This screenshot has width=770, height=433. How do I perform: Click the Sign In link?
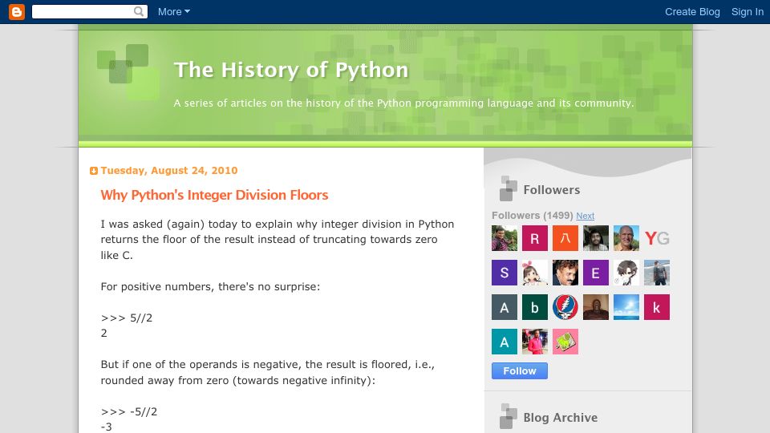point(748,12)
